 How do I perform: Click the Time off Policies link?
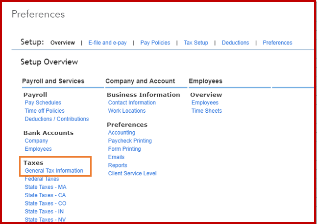coord(45,111)
